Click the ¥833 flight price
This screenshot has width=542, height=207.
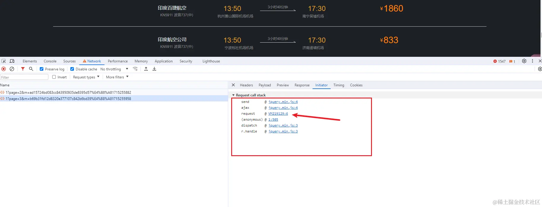coord(389,40)
